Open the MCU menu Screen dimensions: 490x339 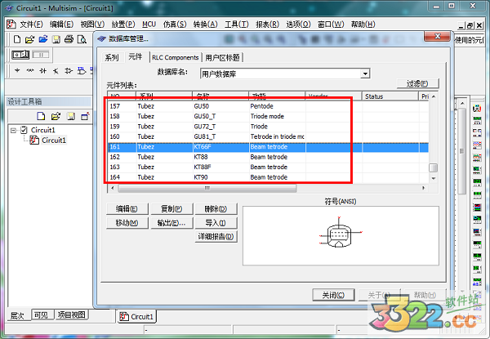click(149, 24)
